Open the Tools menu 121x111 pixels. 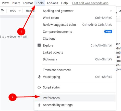[x=40, y=3]
